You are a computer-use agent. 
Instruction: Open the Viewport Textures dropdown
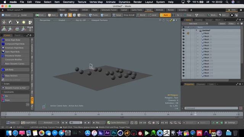click(x=99, y=20)
